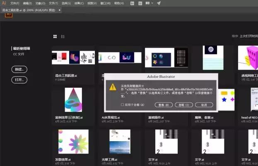This screenshot has width=258, height=166.
Task: Click the file name 光晕工具.ai
Action: point(109,159)
